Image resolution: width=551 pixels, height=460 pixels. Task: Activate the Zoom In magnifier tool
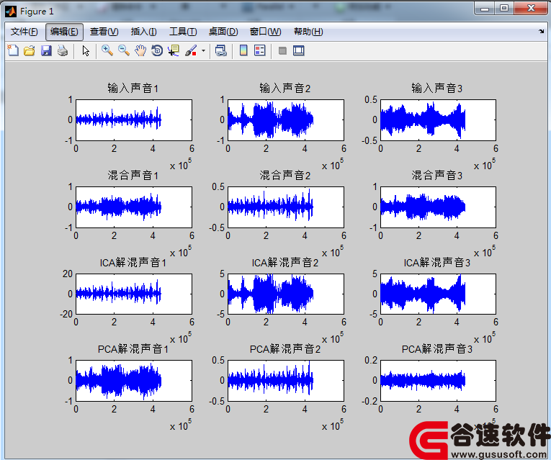107,50
